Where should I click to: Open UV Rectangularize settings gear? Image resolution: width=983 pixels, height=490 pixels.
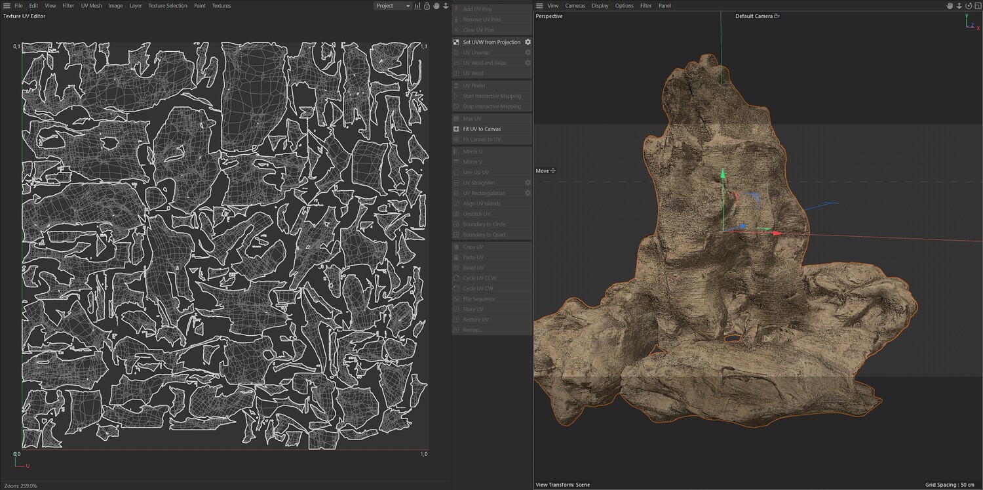click(x=528, y=194)
